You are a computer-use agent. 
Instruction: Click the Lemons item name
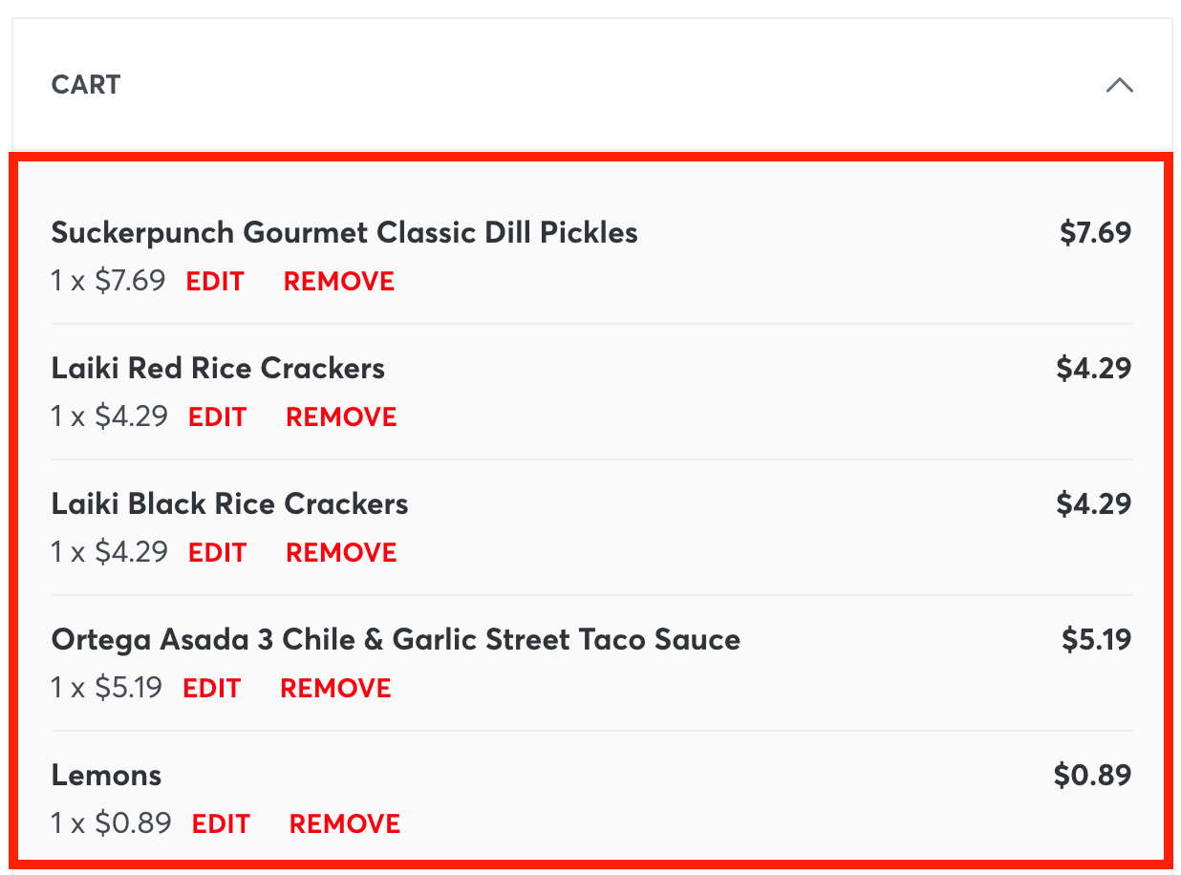click(x=106, y=775)
